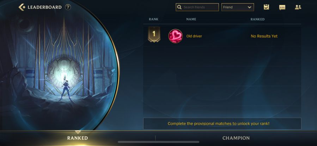The height and width of the screenshot is (146, 317).
Task: Focus the Search friends field
Action: (197, 7)
